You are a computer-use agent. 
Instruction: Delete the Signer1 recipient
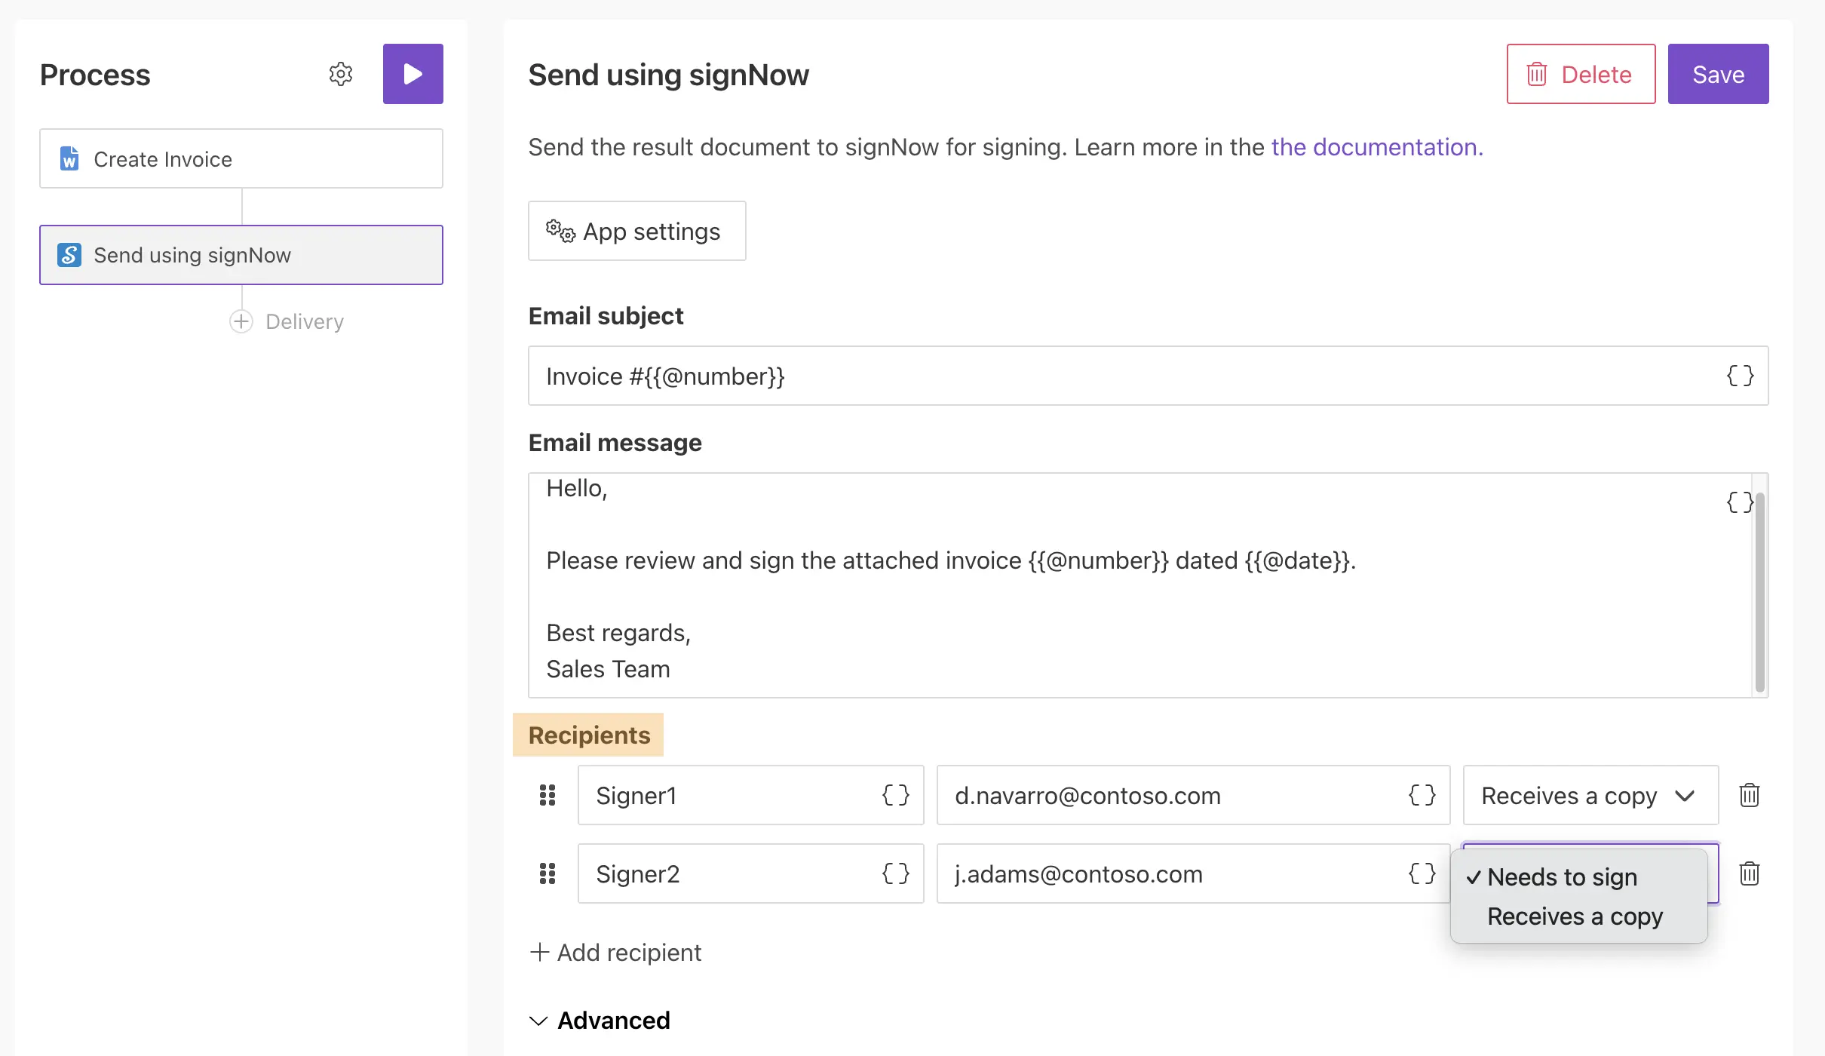click(x=1750, y=795)
